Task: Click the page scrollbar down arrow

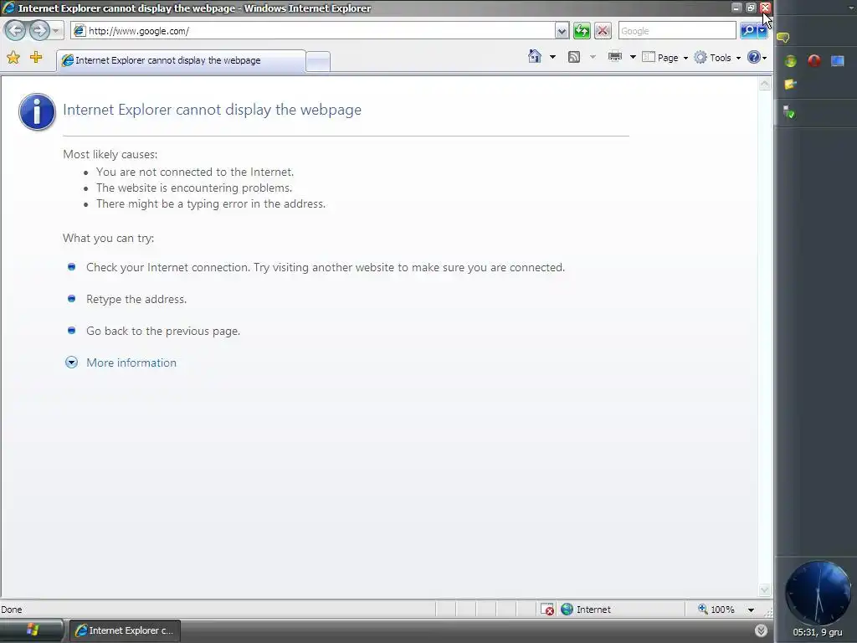Action: click(x=765, y=590)
